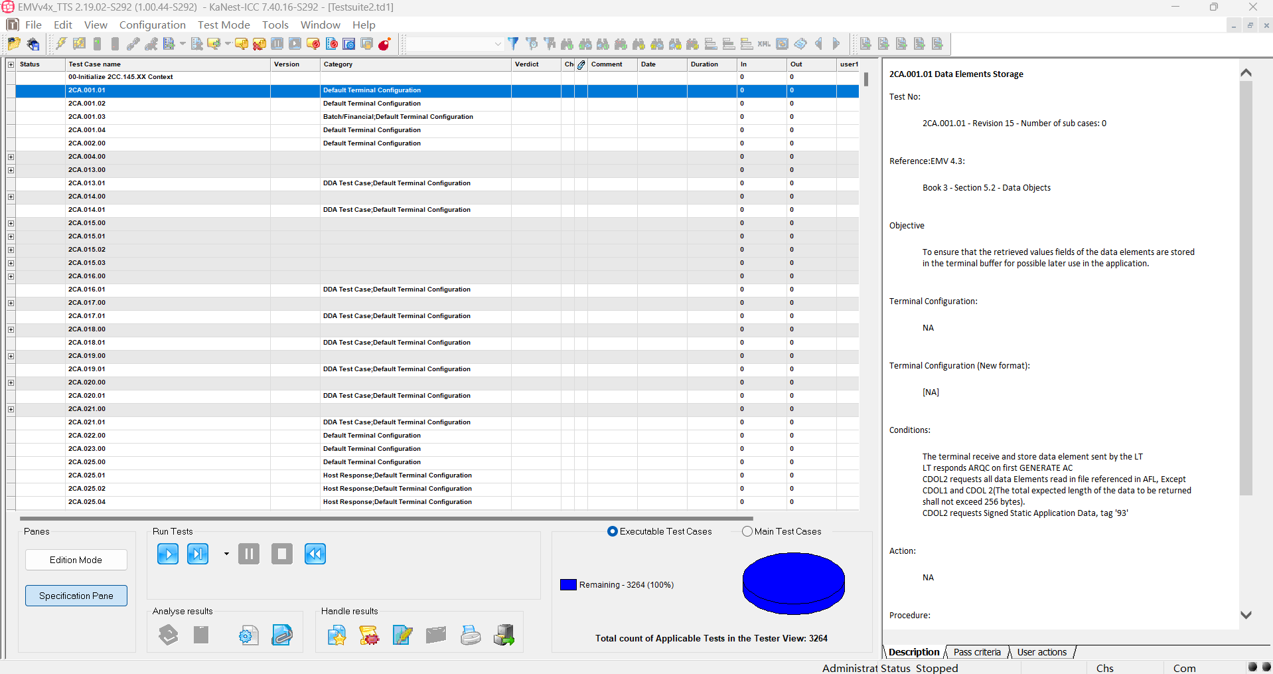Switch to the Pass criteria tab
Image resolution: width=1273 pixels, height=674 pixels.
(976, 652)
